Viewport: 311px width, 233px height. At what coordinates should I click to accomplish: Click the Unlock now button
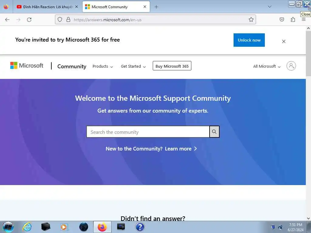pos(249,40)
